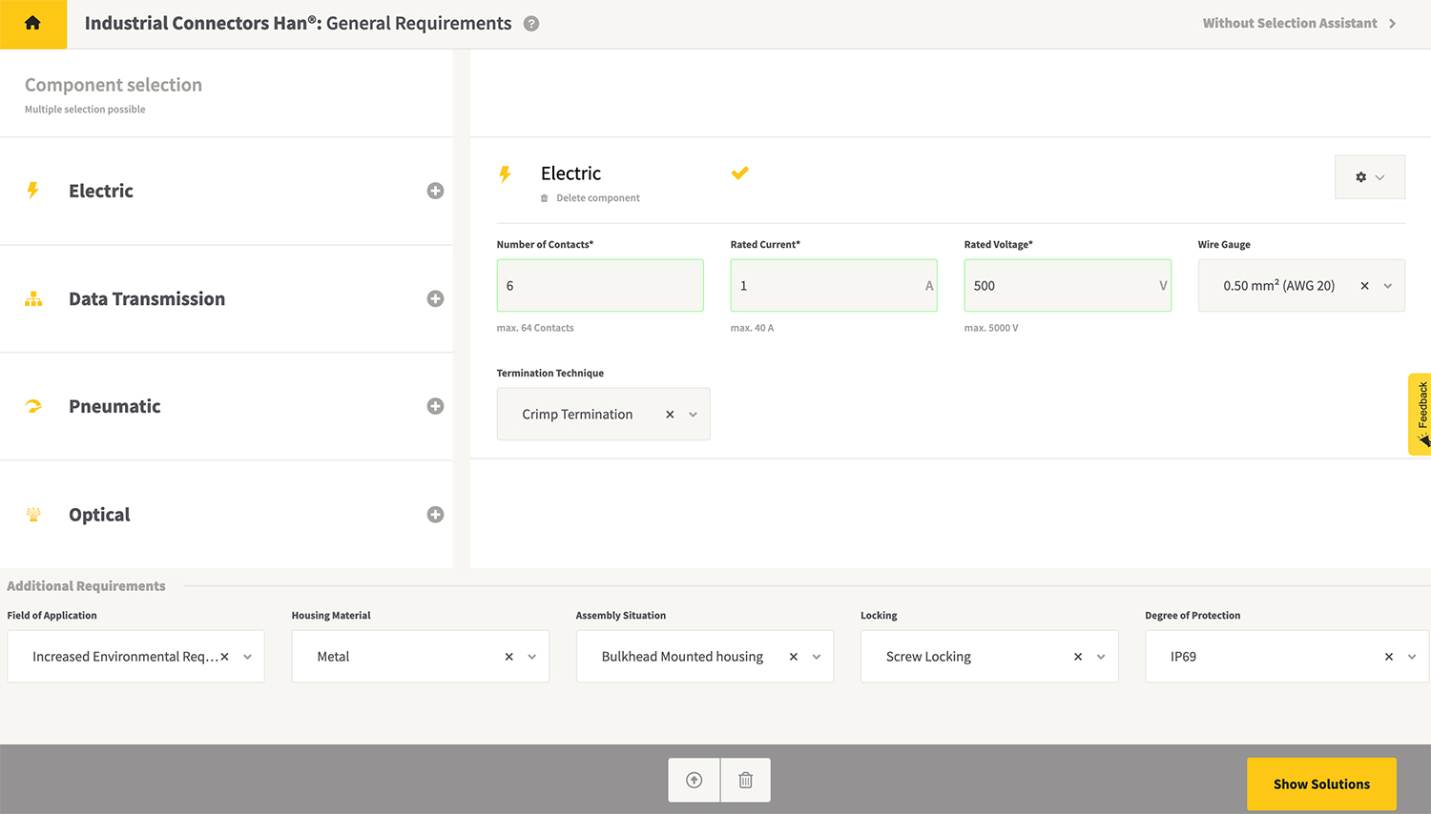
Task: Select the Pneumatic component row
Action: coord(114,407)
